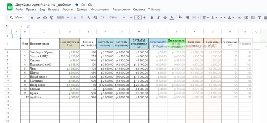Select header cell Цена закупки за 1 шт.
The height and width of the screenshot is (123, 267).
[69, 44]
